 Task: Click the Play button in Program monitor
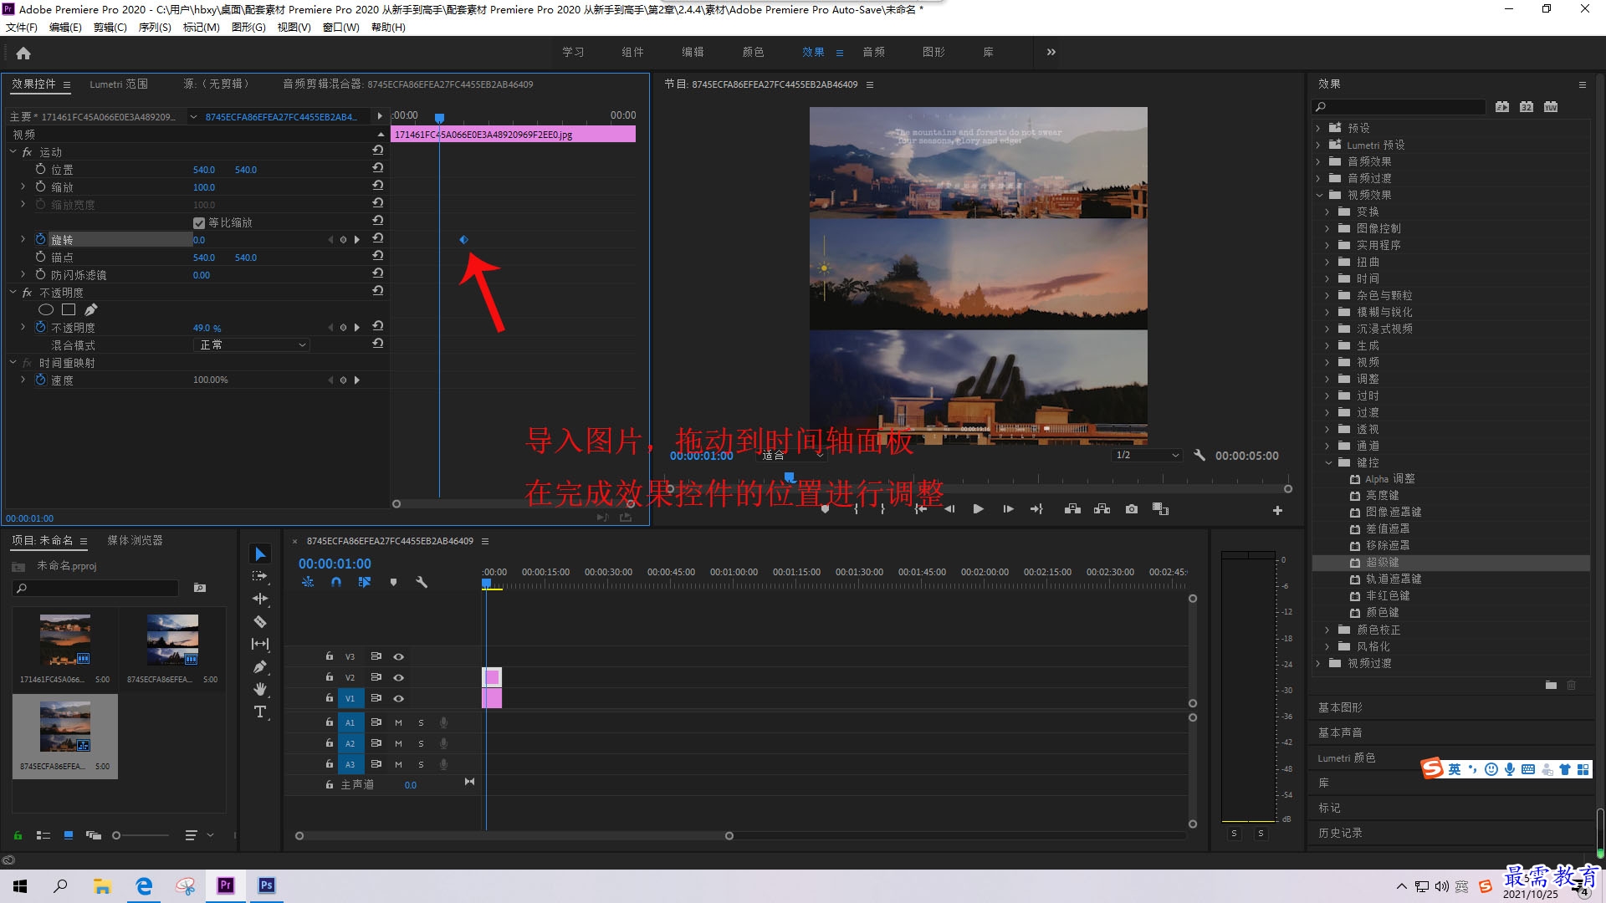pyautogui.click(x=978, y=509)
